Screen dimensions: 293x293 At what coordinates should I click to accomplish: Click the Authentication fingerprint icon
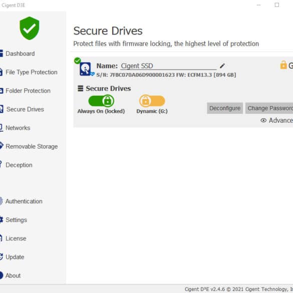point(1,201)
